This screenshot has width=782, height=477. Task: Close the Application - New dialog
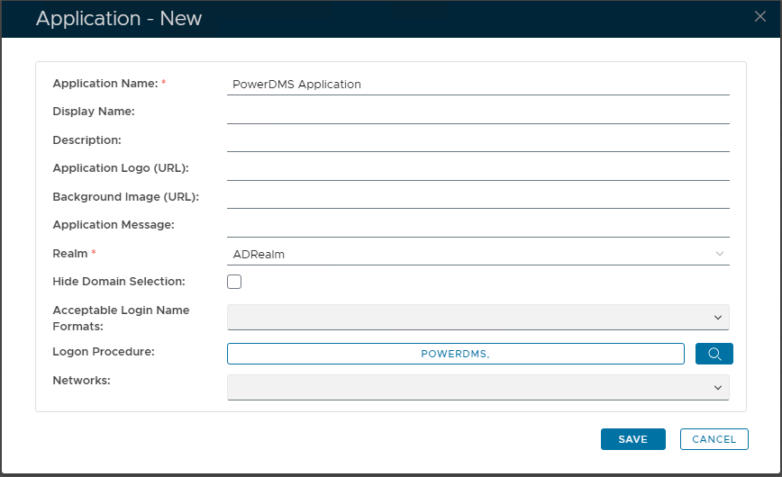click(x=759, y=15)
